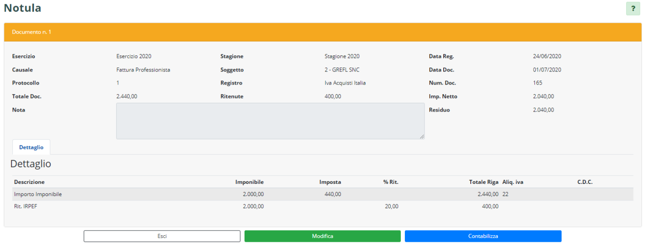Click the Descrizione column header
The width and height of the screenshot is (645, 251).
pos(29,182)
